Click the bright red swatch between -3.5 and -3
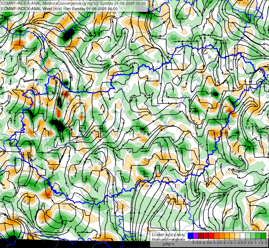269x248 pixels. pos(211,236)
